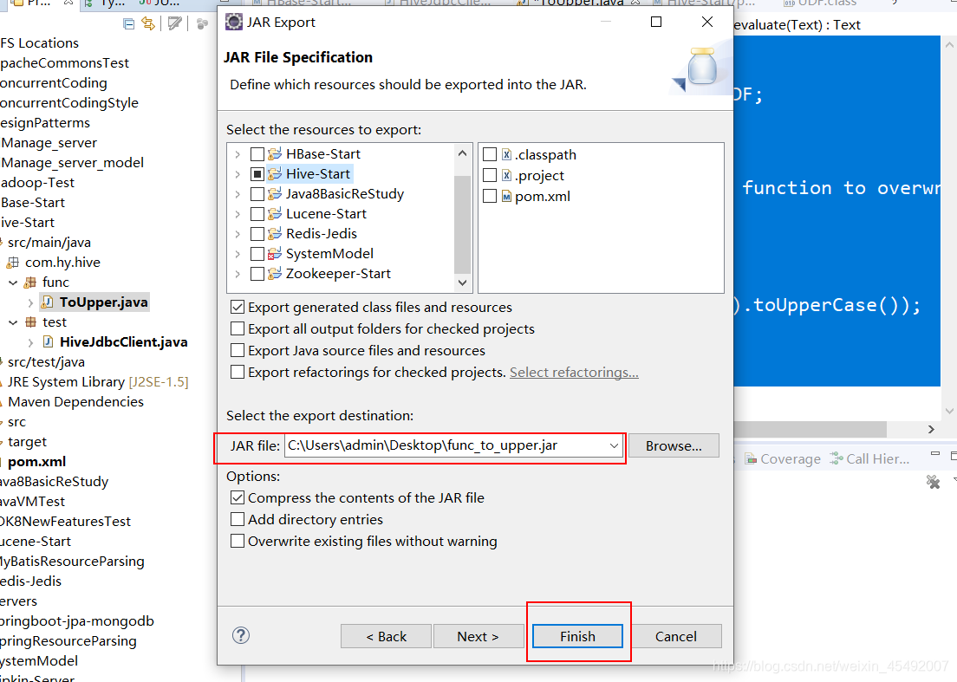Check Export refactorings for checked projects
The image size is (957, 682).
pyautogui.click(x=238, y=372)
